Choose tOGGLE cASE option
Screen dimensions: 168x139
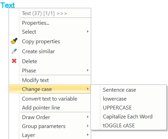point(119,126)
